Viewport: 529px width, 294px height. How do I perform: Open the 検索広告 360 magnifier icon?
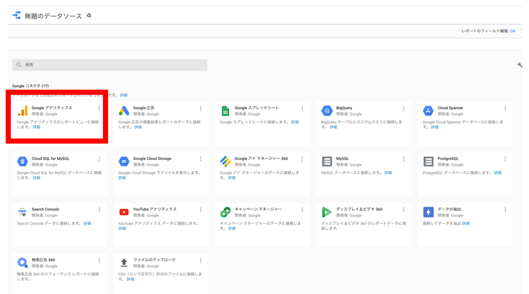(x=23, y=263)
